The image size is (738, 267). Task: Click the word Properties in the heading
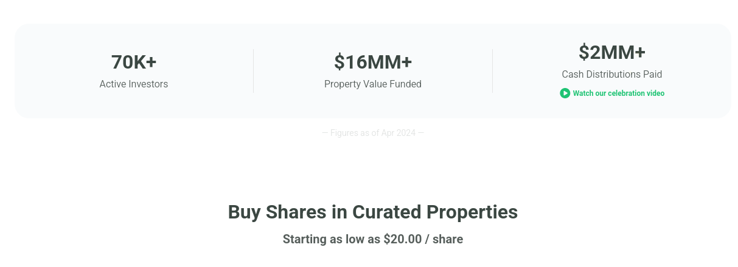pos(472,212)
